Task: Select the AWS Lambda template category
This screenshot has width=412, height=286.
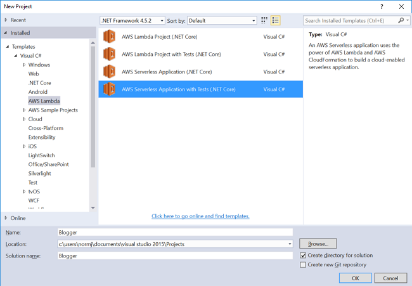Action: (44, 101)
